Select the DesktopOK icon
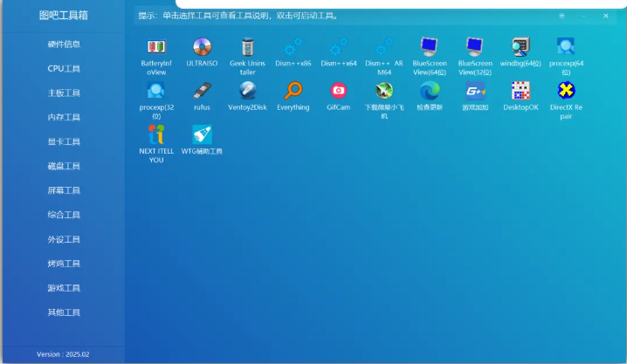This screenshot has height=364, width=627. [x=520, y=91]
